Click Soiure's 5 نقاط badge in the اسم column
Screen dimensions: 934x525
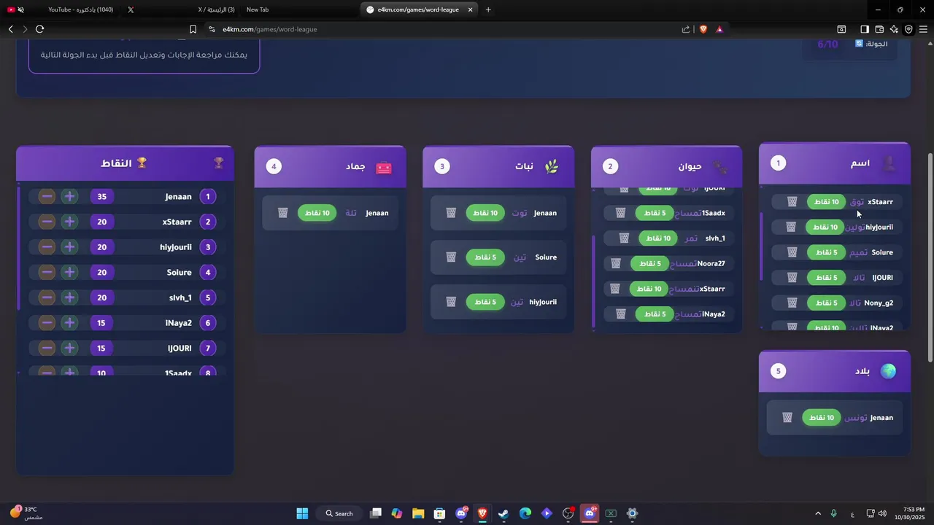[x=826, y=252]
